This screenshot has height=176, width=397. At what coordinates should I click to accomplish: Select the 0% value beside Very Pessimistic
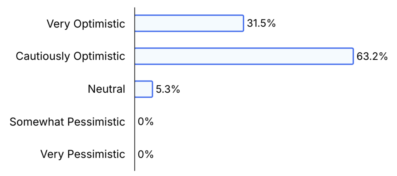[x=146, y=154]
